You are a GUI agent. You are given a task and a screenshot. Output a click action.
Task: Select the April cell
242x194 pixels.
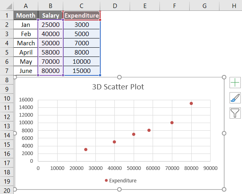pos(26,52)
